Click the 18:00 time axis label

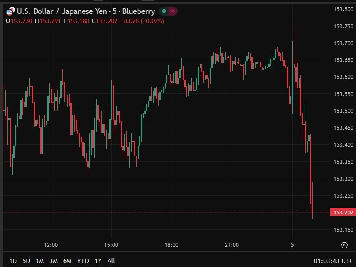171,245
